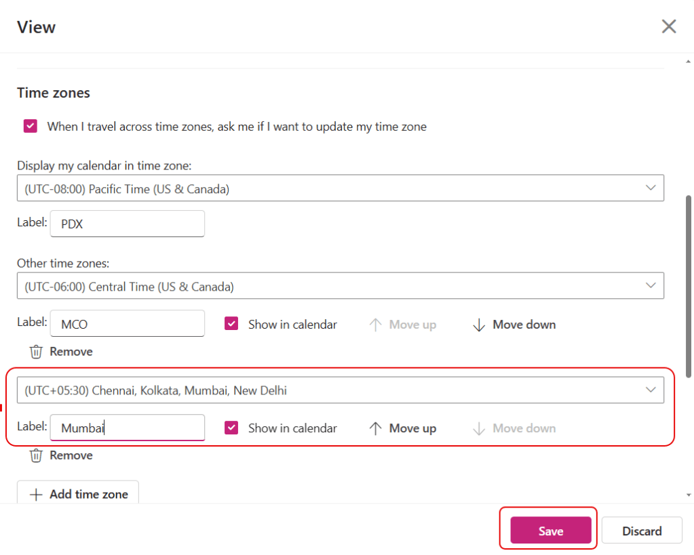Image resolution: width=694 pixels, height=555 pixels.
Task: Click the plus icon to add time zone
Action: (x=36, y=494)
